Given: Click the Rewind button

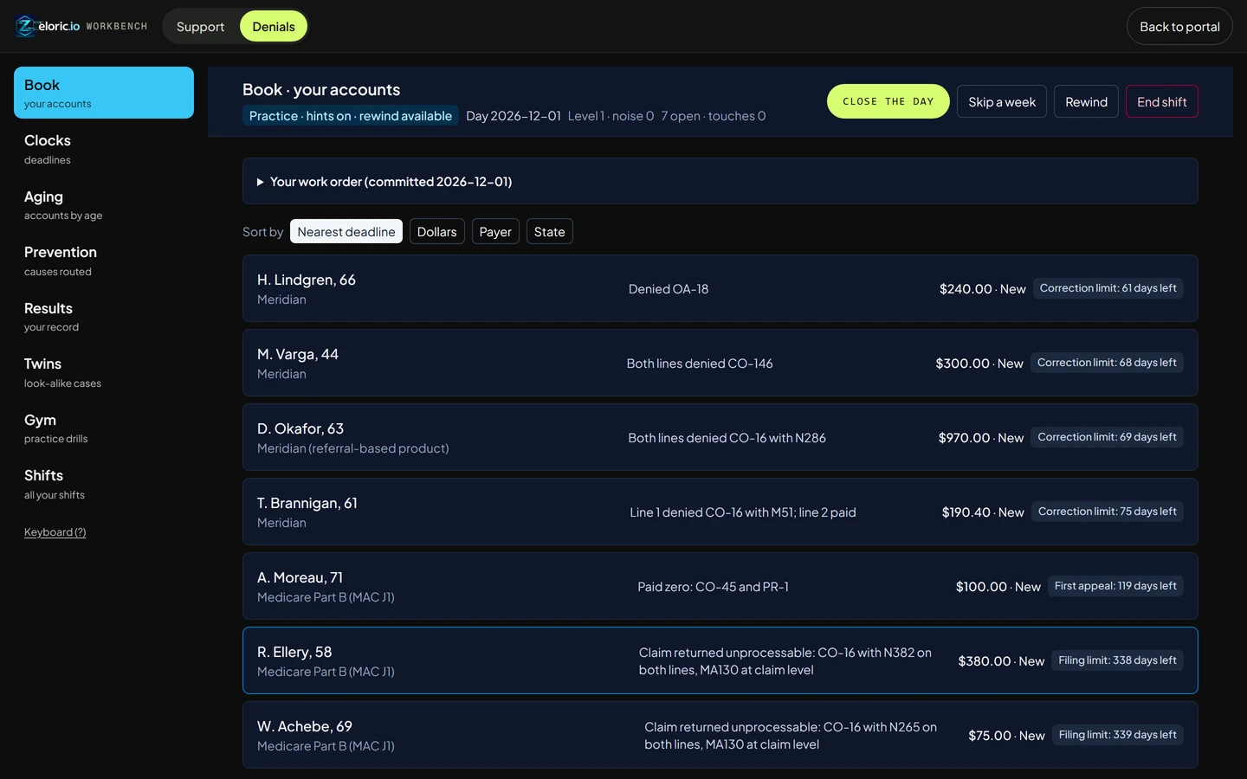Looking at the screenshot, I should [1086, 101].
